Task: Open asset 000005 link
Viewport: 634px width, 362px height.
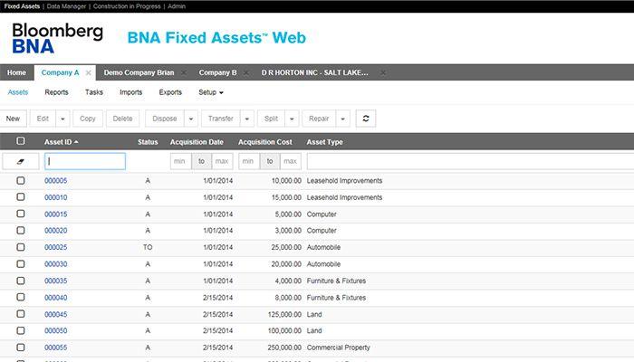Action: click(x=56, y=181)
